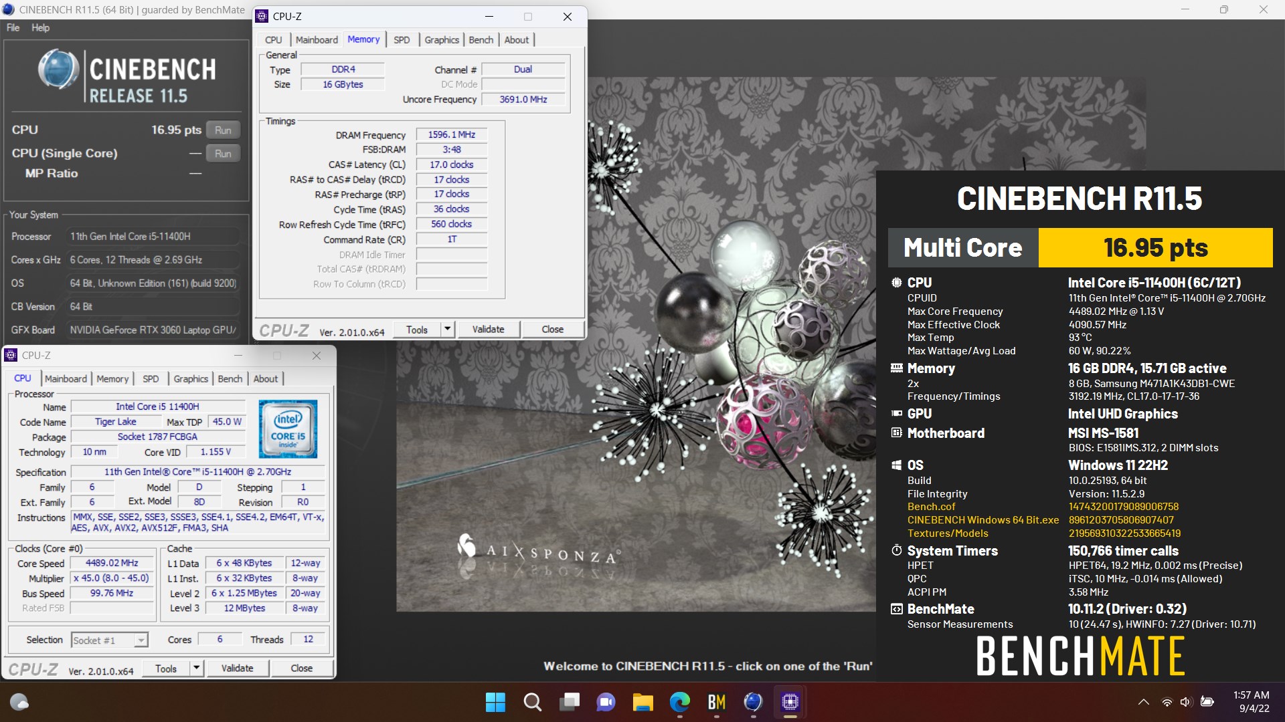
Task: Open taskbar Search
Action: pos(533,702)
